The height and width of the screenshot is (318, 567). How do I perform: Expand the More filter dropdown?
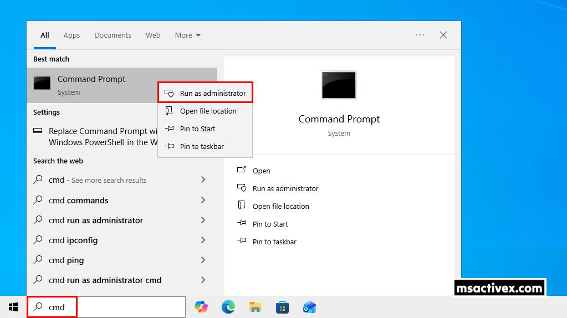[187, 35]
